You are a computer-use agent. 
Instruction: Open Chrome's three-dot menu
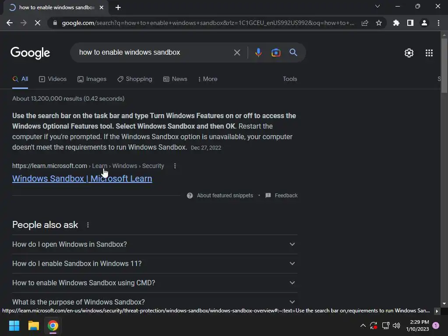pos(438,23)
